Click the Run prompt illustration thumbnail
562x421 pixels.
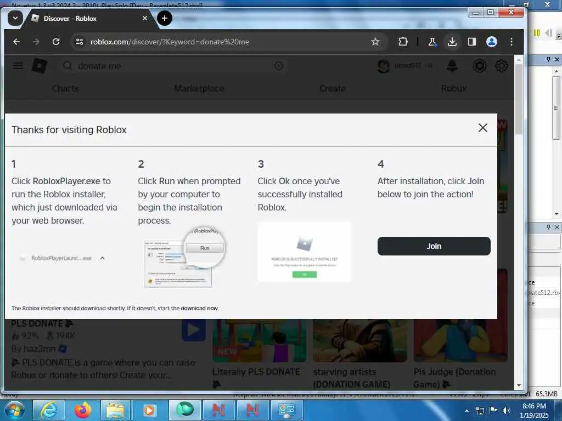click(x=184, y=257)
